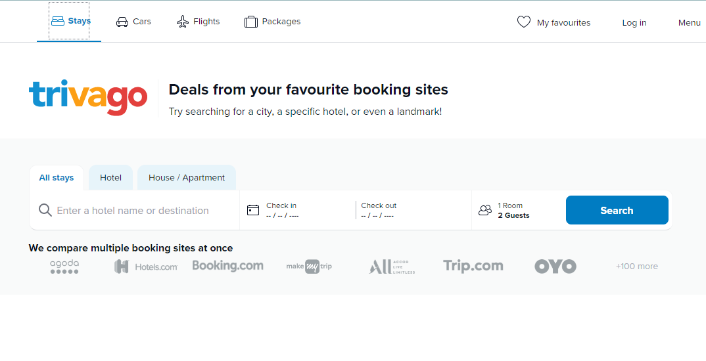Viewport: 706px width, 361px height.
Task: Click the guests people icon
Action: click(485, 210)
